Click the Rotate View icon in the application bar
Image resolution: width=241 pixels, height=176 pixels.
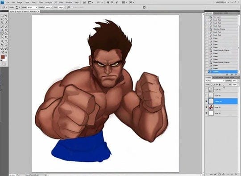point(116,2)
